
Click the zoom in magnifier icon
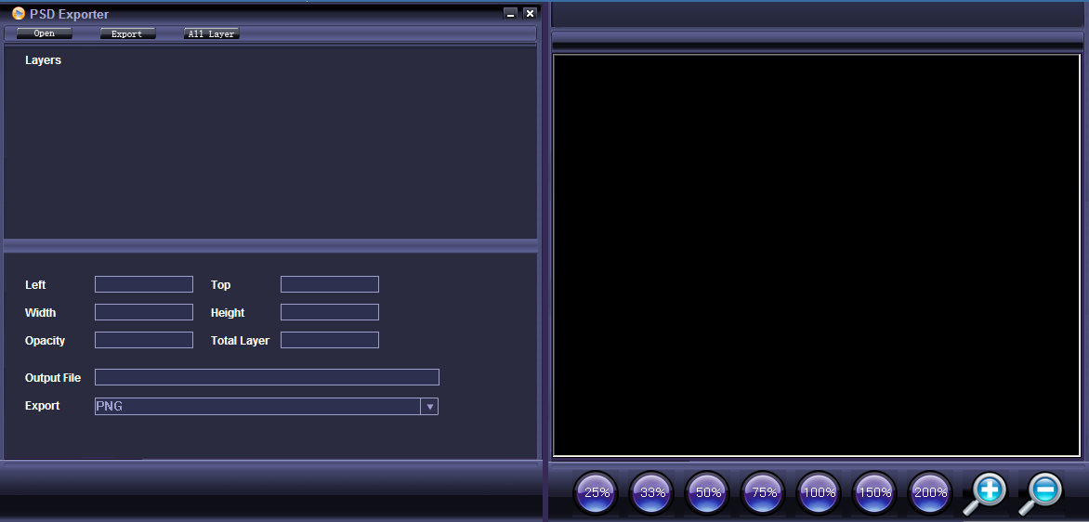tap(987, 491)
